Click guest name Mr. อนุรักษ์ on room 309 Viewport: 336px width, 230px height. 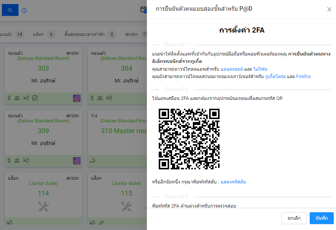43,143
